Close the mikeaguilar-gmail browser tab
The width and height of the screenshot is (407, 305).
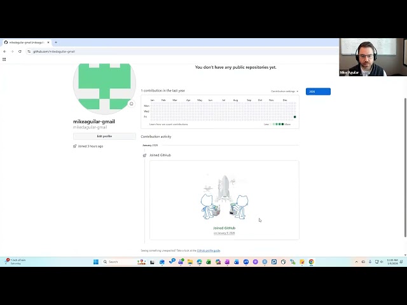coord(48,43)
